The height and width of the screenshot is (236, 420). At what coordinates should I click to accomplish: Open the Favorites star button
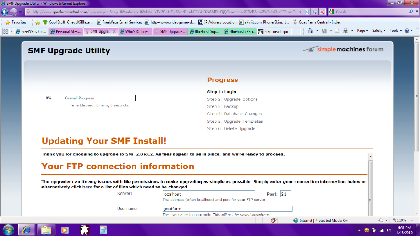pyautogui.click(x=16, y=22)
